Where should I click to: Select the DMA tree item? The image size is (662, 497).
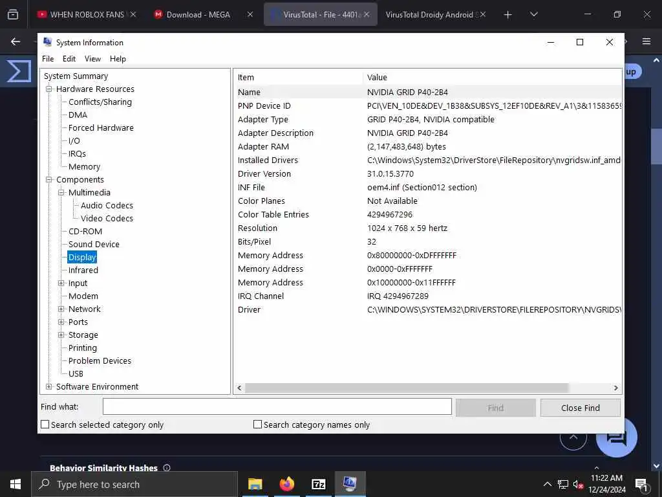click(x=78, y=115)
